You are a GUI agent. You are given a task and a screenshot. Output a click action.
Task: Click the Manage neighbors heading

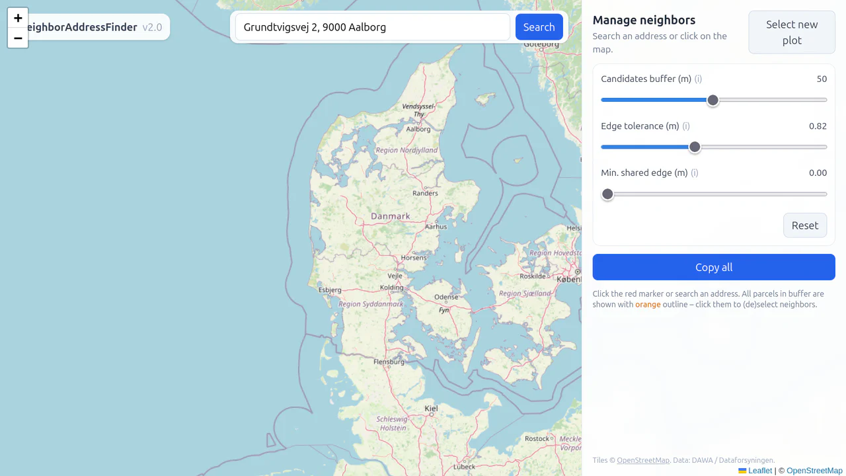coord(644,20)
